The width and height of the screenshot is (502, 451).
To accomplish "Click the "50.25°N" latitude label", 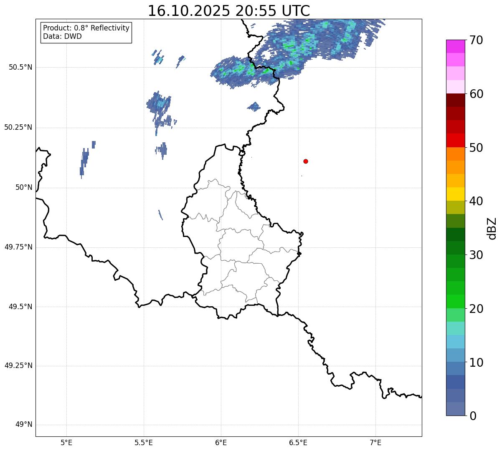I will click(18, 127).
